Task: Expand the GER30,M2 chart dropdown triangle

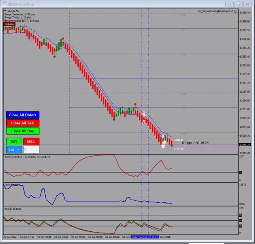Action: point(5,11)
